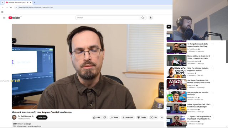228x128 pixels.
Task: Open options for Joe Rogan Experience video
Action: pos(213,81)
